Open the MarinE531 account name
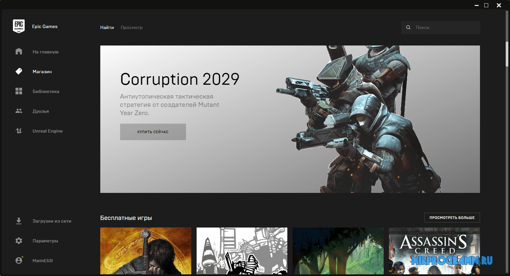 tap(43, 261)
